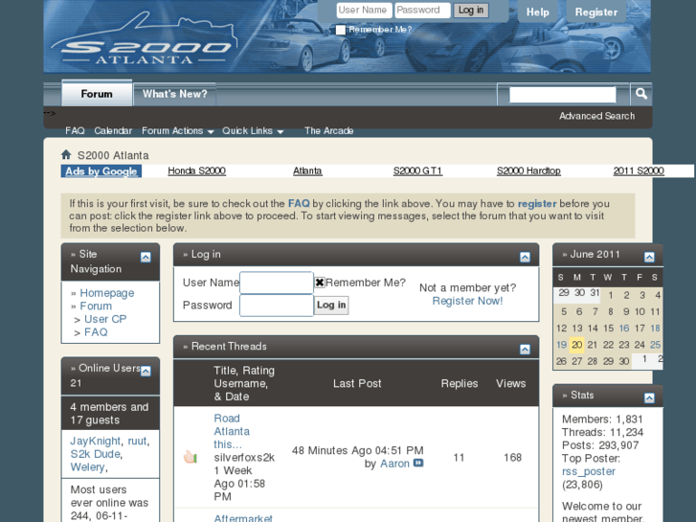
Task: Open the What's New? tab
Action: [175, 94]
